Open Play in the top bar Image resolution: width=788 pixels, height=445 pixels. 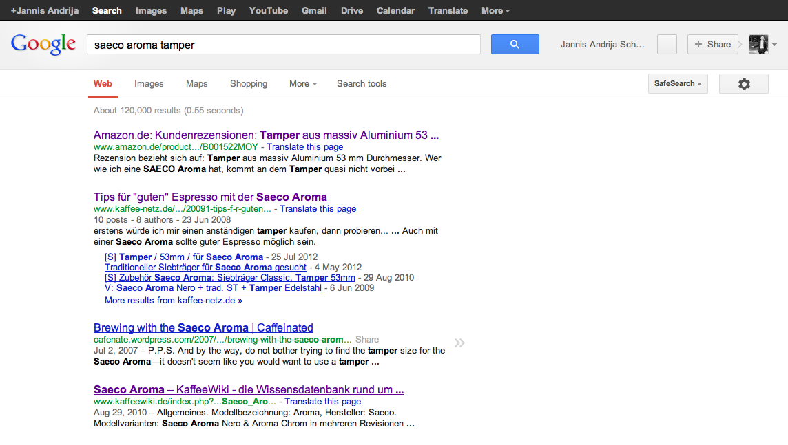tap(226, 10)
